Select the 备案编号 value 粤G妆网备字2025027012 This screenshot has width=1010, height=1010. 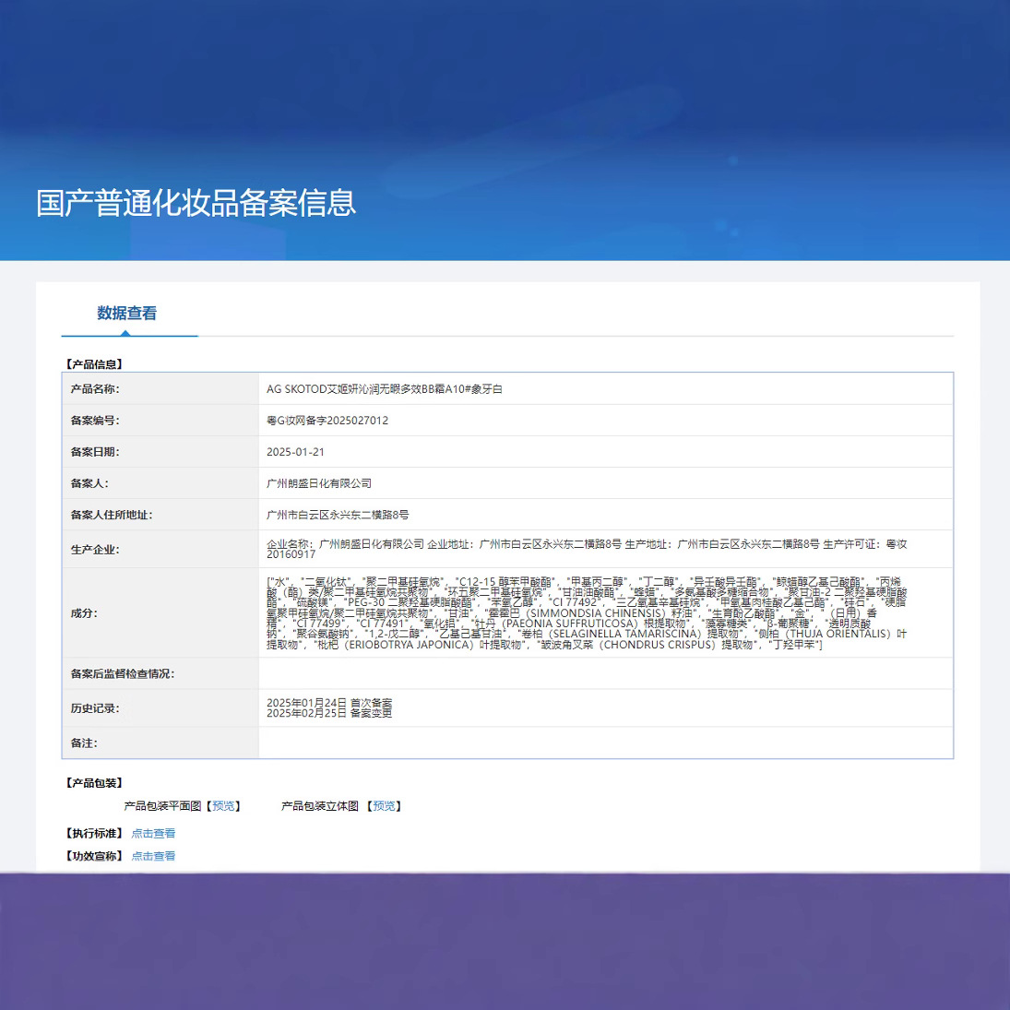(x=327, y=421)
